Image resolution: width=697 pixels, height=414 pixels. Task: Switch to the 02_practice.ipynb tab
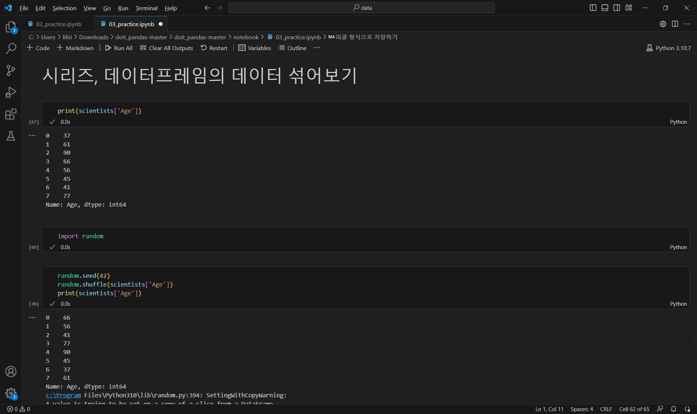point(58,24)
